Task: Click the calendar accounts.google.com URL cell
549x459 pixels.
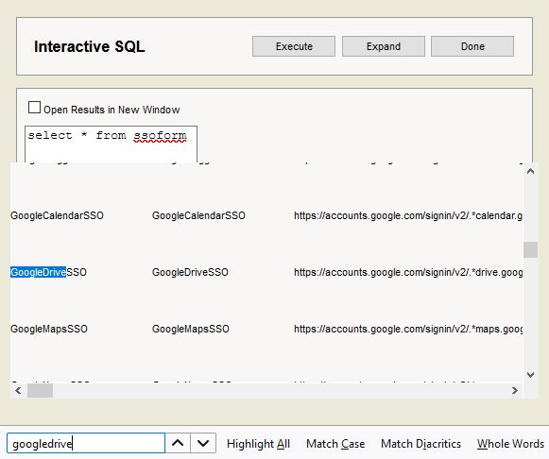Action: (x=408, y=215)
